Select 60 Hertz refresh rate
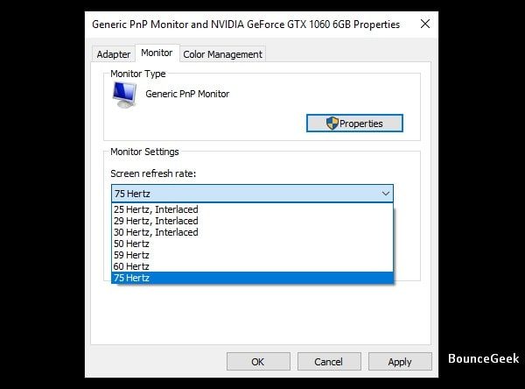The height and width of the screenshot is (389, 525). pyautogui.click(x=252, y=266)
